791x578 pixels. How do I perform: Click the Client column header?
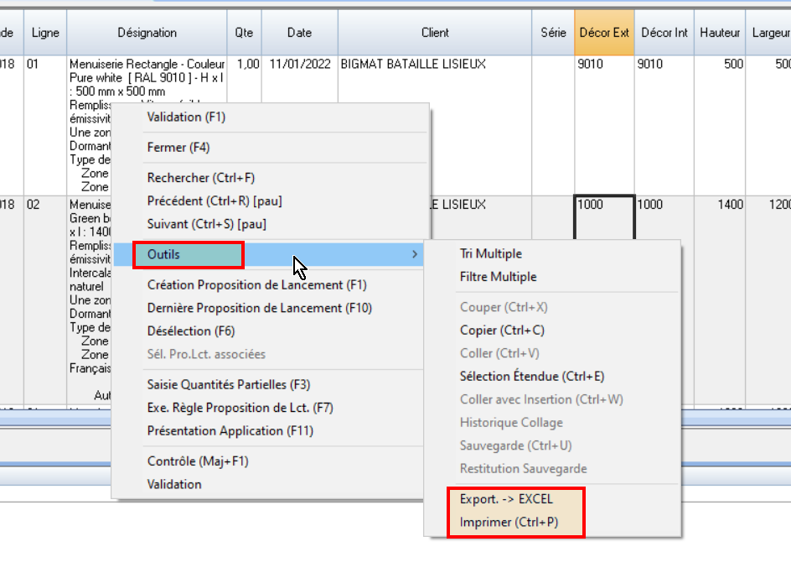click(435, 33)
